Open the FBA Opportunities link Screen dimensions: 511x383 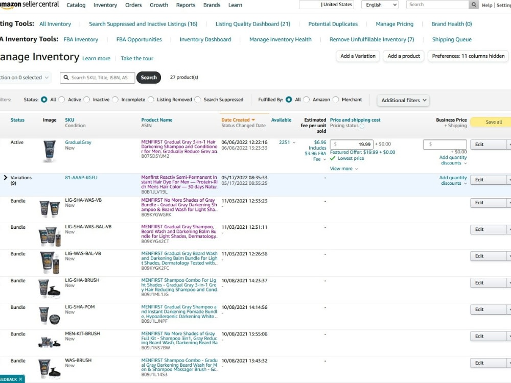point(139,39)
